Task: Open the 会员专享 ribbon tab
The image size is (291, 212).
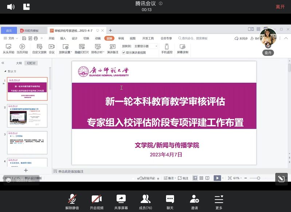Action: coord(166,38)
